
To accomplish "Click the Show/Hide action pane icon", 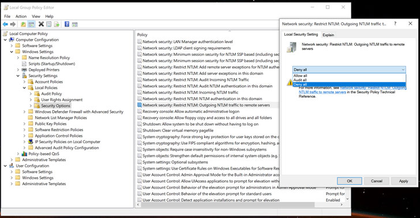I will [x=75, y=24].
